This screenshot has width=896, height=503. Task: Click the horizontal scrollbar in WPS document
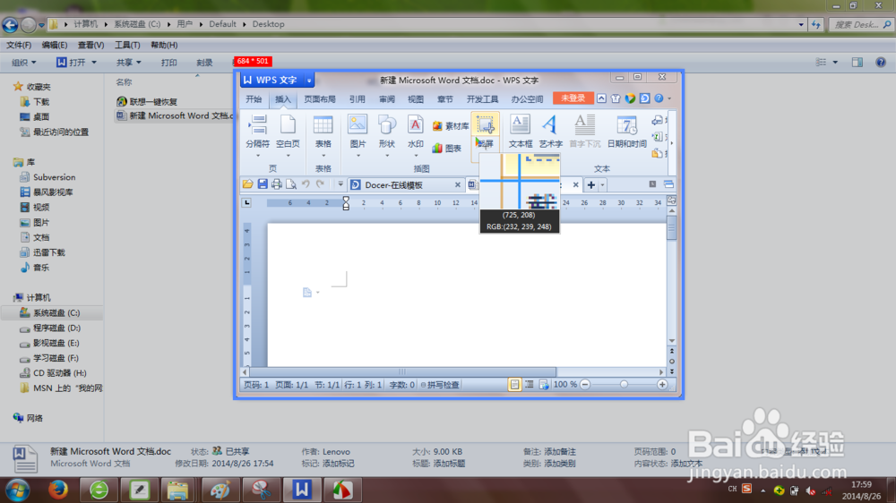(x=402, y=371)
